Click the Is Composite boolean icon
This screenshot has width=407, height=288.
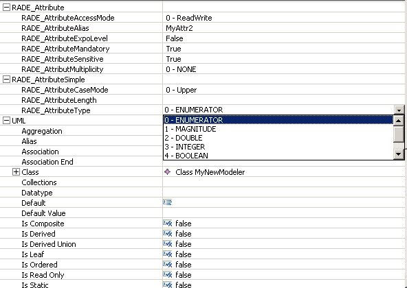(168, 223)
